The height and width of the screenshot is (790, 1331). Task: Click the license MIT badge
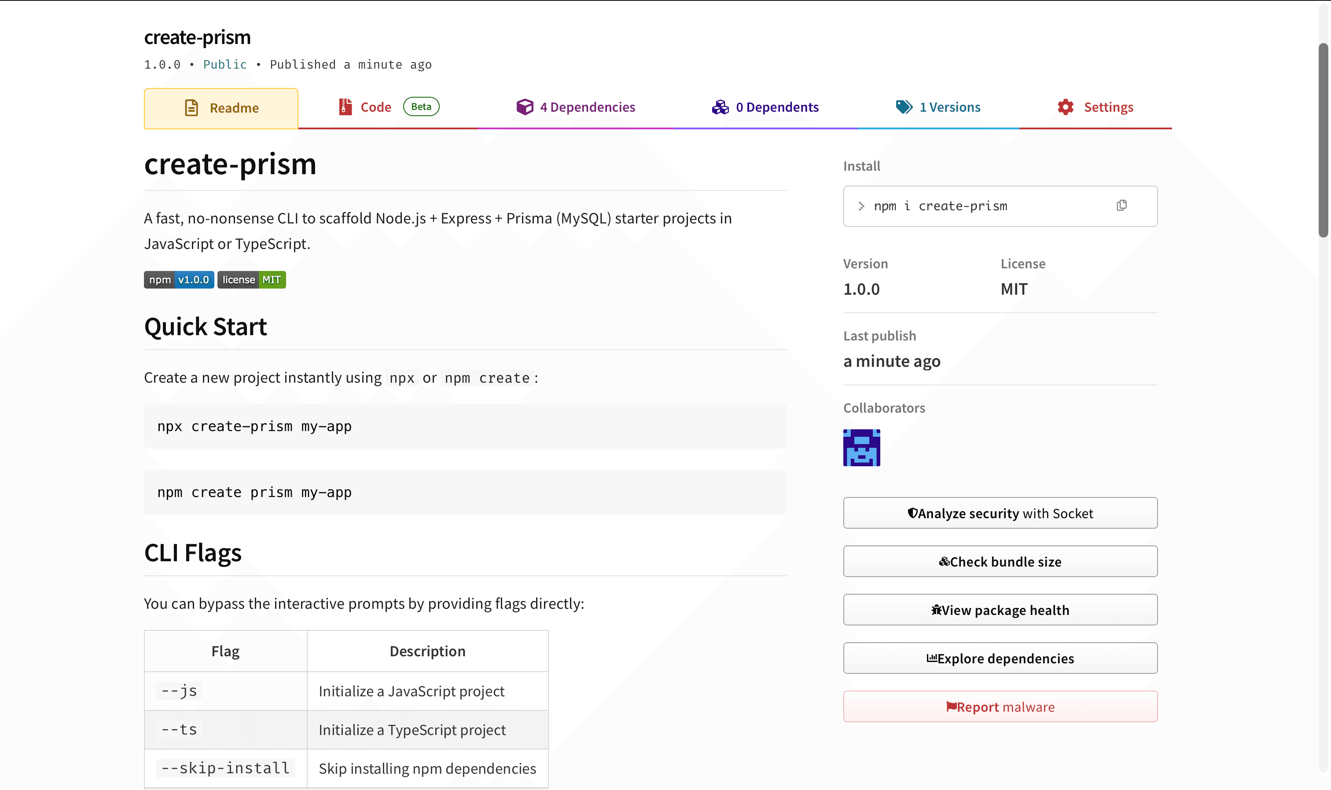(251, 279)
